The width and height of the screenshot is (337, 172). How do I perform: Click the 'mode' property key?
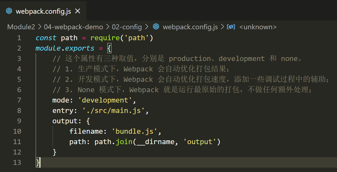[61, 100]
